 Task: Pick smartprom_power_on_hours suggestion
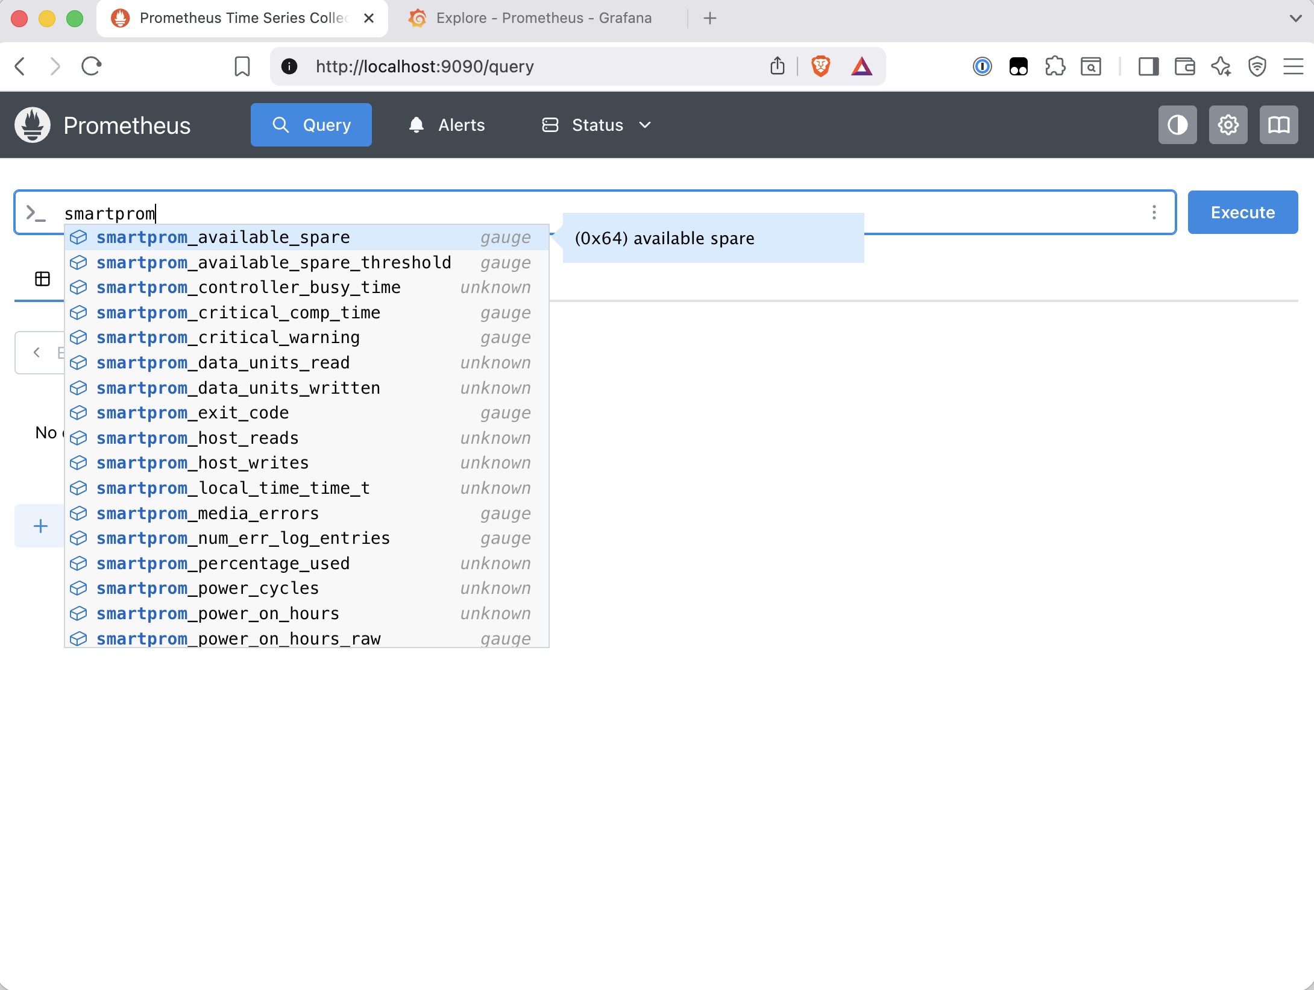307,614
